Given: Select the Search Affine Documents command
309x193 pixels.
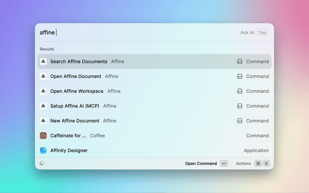Looking at the screenshot, I should pos(79,62).
